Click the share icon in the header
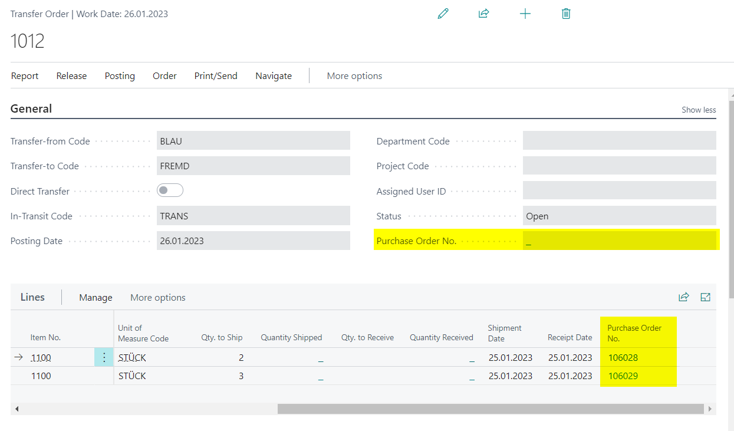 pyautogui.click(x=484, y=13)
